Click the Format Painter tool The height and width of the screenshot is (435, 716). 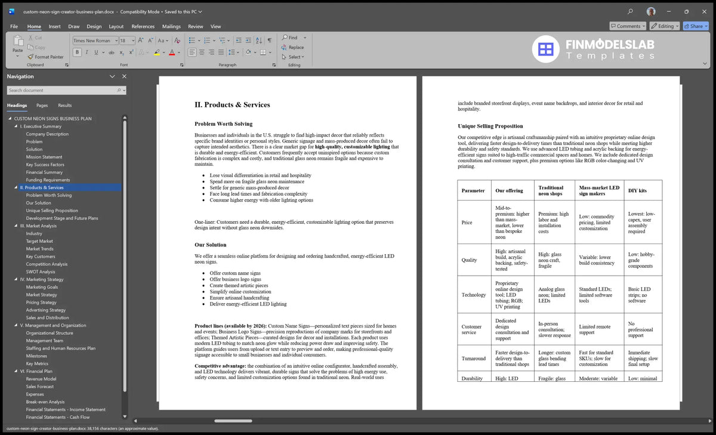click(45, 57)
